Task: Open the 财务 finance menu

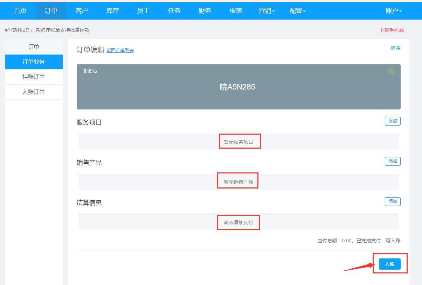Action: [x=205, y=11]
